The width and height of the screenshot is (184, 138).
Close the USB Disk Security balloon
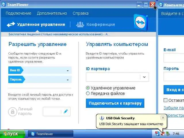pos(163,118)
